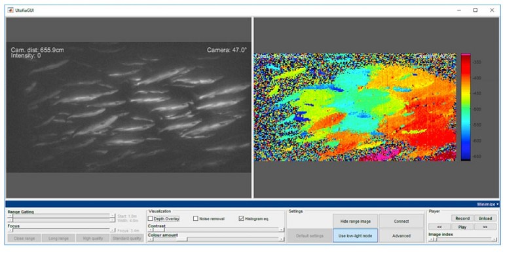Start playback with the Play button
The width and height of the screenshot is (524, 257).
(462, 227)
